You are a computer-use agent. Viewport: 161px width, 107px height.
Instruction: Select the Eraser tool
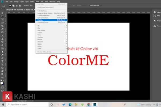pyautogui.click(x=2, y=45)
